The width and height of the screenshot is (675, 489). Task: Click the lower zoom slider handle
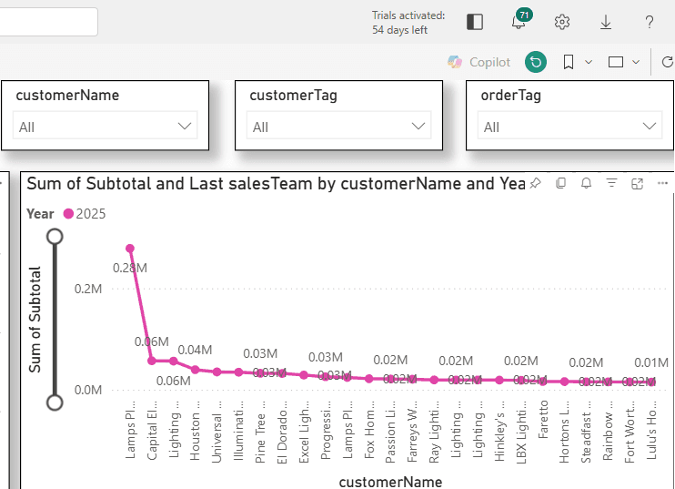click(55, 402)
